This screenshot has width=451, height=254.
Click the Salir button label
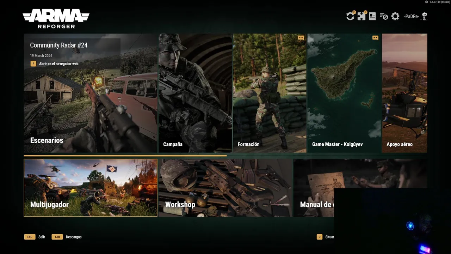pos(42,237)
